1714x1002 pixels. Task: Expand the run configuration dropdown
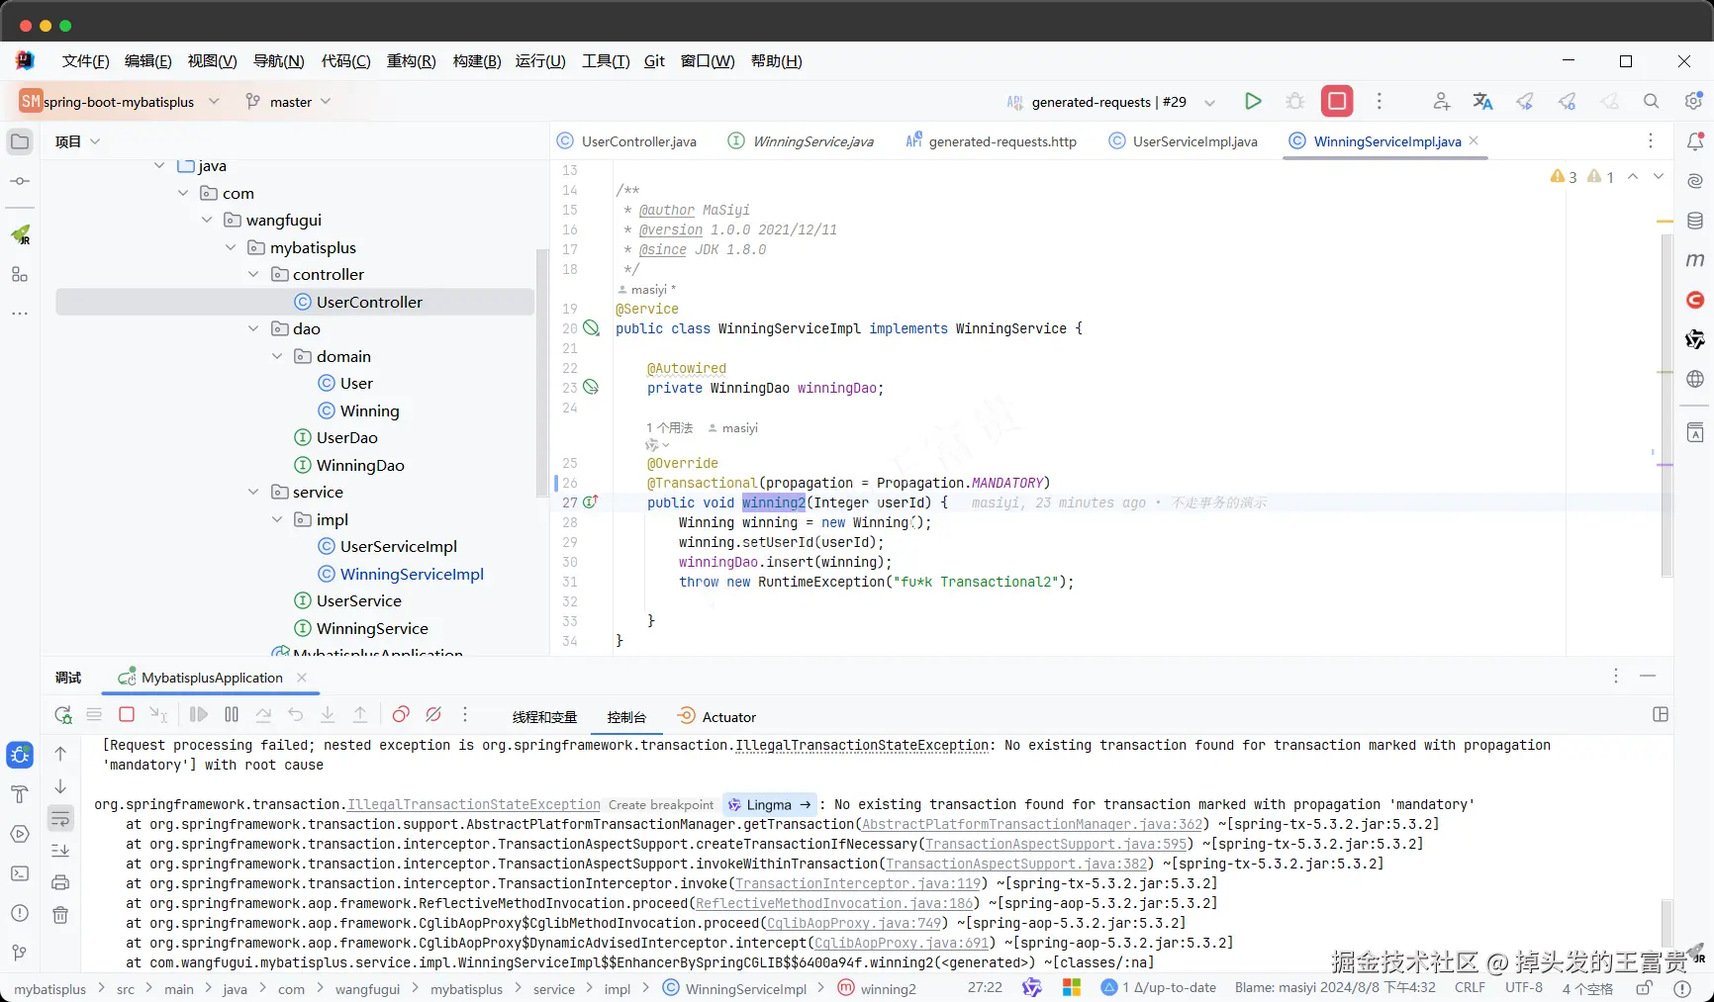[1209, 102]
